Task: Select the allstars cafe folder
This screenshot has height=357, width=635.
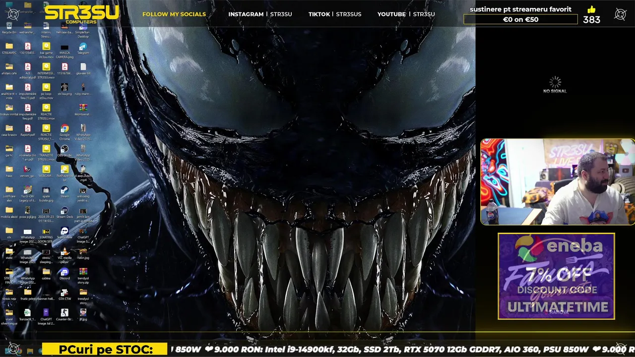Action: 9,69
